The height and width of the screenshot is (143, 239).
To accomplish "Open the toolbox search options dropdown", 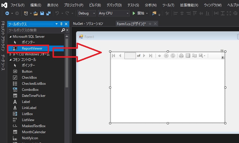I will pyautogui.click(x=67, y=30).
